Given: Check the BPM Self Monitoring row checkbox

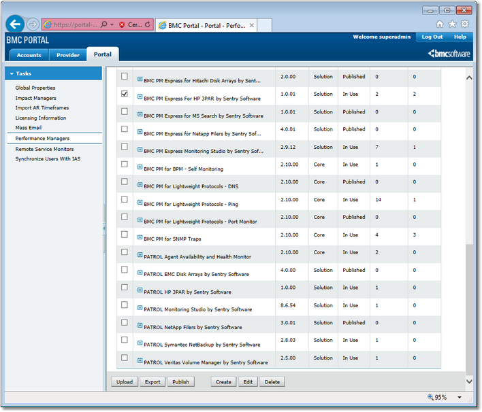Looking at the screenshot, I should coord(125,165).
